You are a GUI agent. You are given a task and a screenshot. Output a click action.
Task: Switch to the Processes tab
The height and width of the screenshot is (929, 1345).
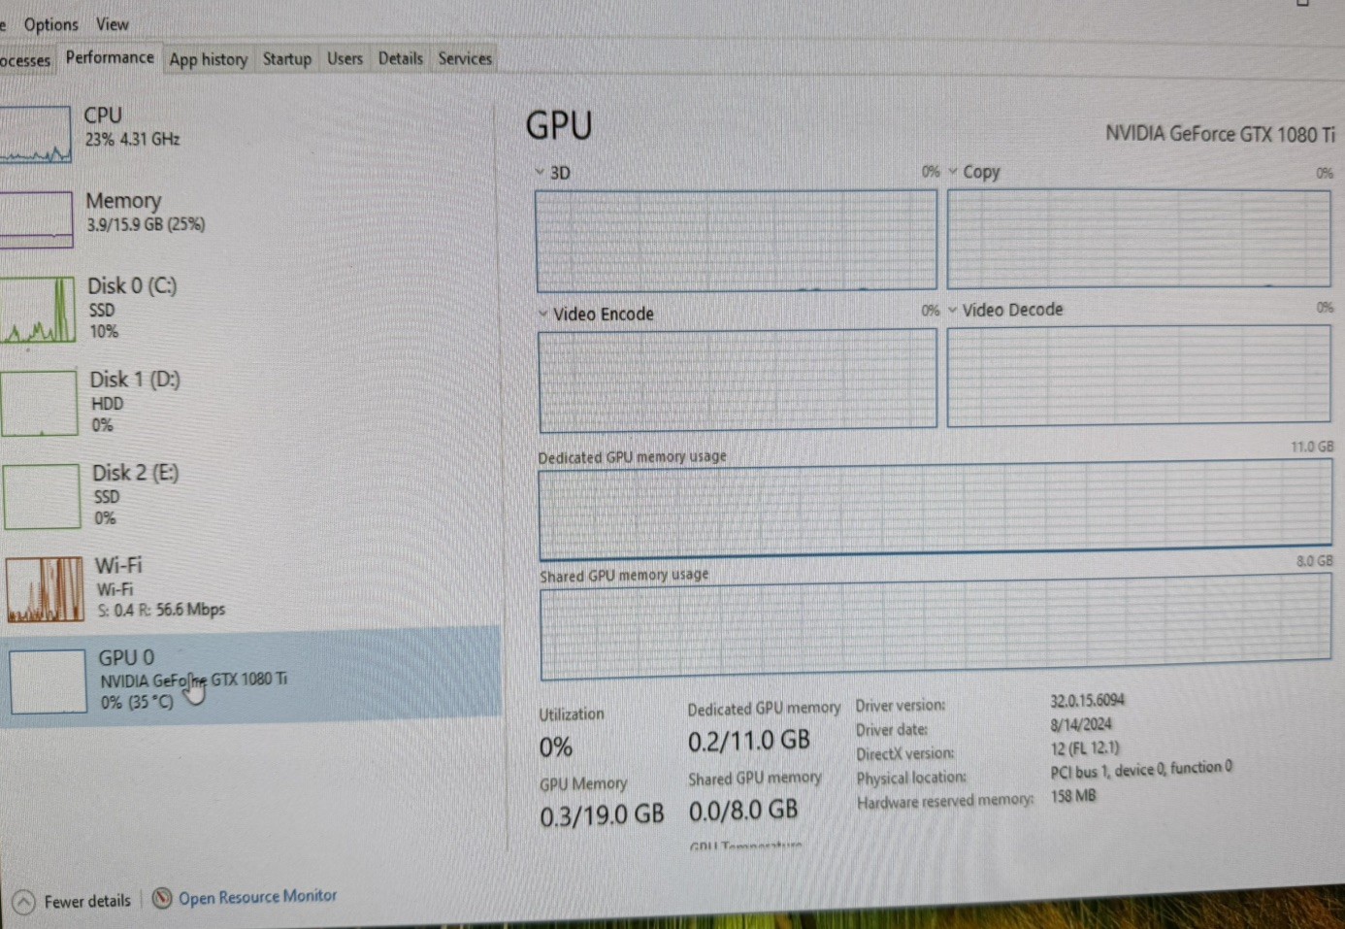click(25, 60)
